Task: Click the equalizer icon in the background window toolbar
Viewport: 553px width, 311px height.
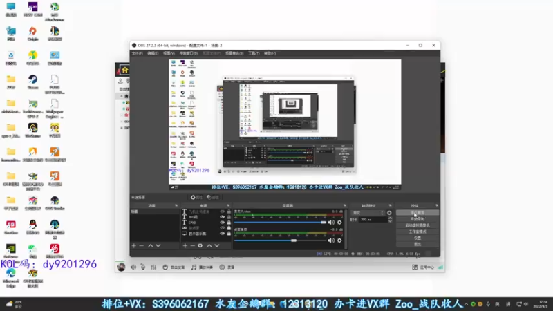Action: 153,267
